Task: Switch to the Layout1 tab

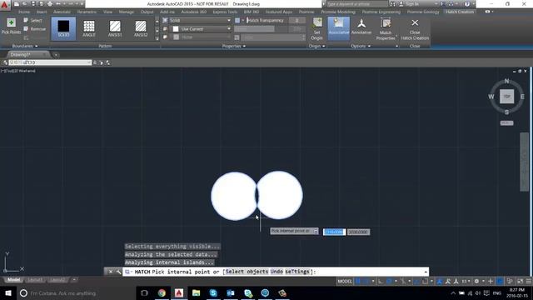Action: [x=35, y=280]
